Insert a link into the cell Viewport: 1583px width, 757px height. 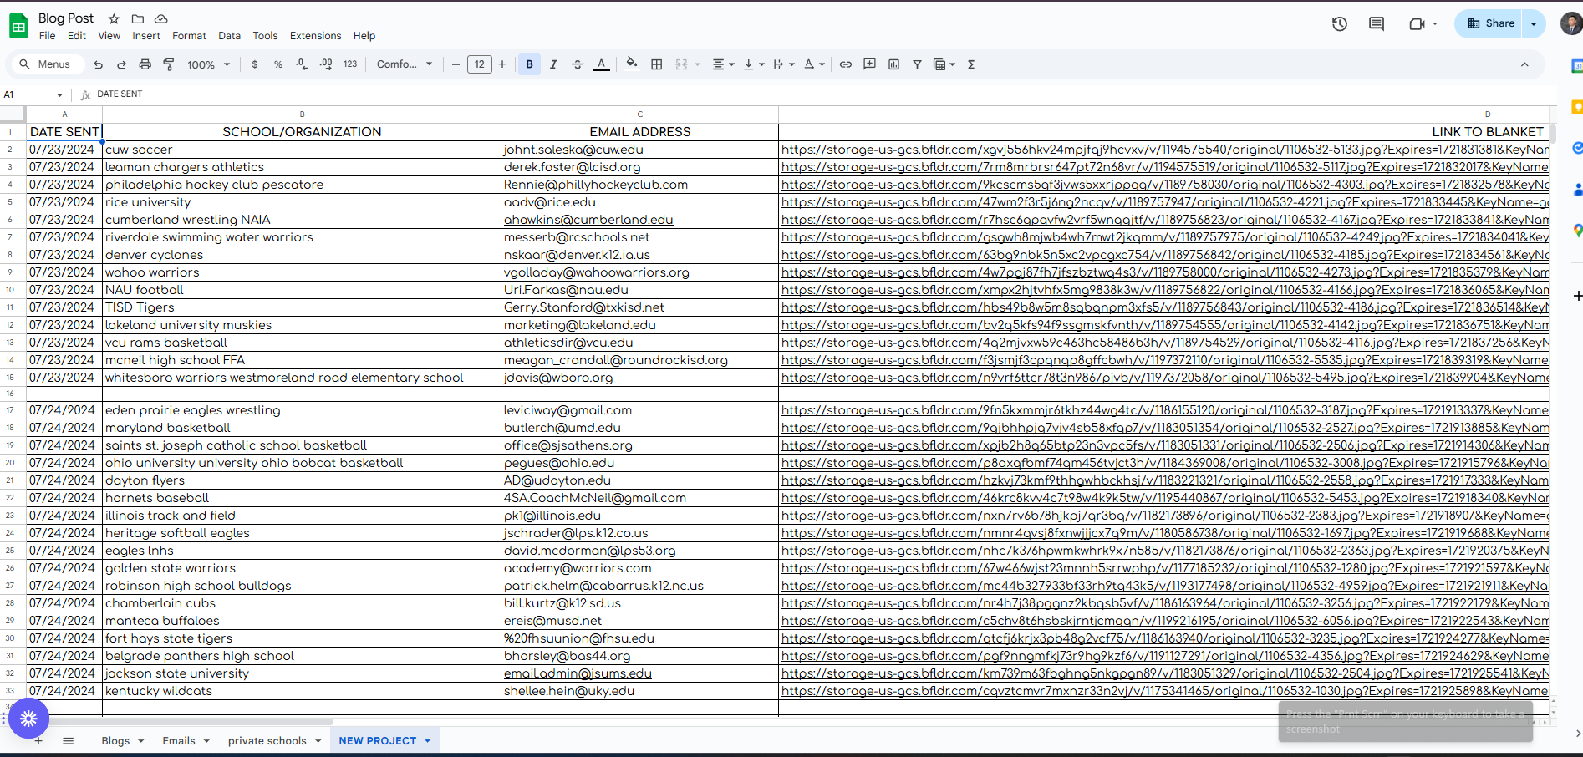click(x=845, y=64)
